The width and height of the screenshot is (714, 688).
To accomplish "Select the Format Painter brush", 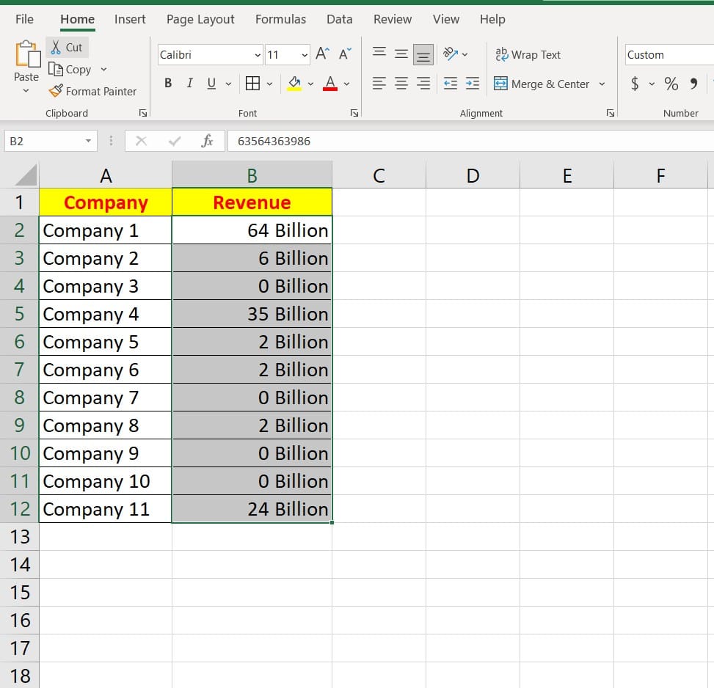I will (56, 92).
